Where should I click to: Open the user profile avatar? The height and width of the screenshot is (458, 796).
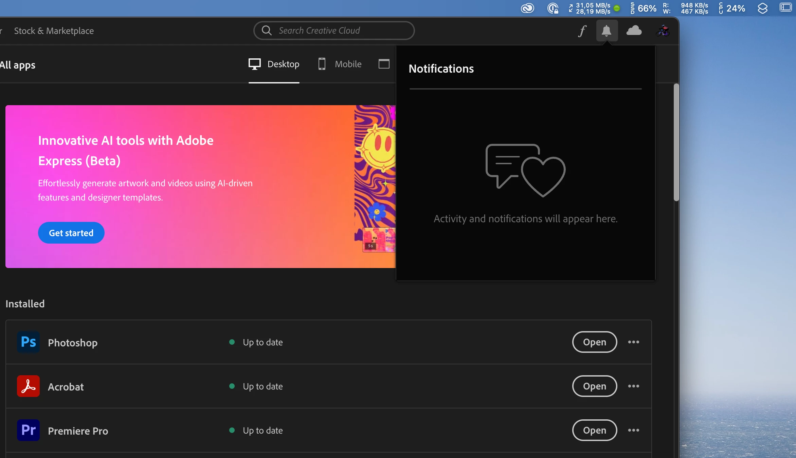[663, 31]
